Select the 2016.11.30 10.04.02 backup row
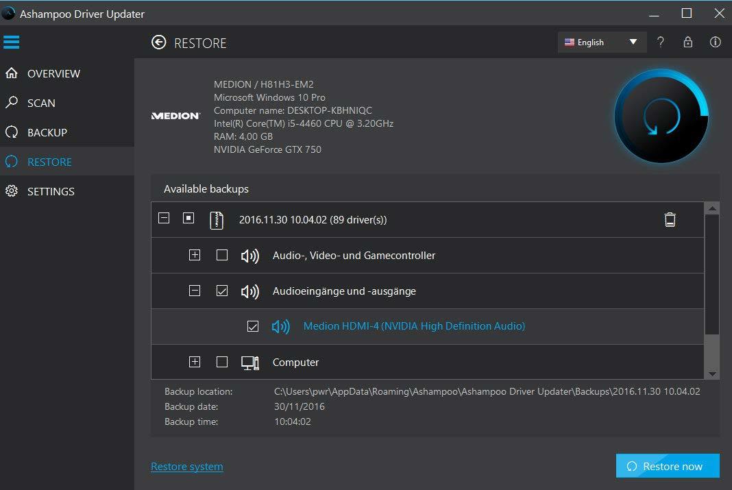Image resolution: width=732 pixels, height=490 pixels. click(428, 220)
